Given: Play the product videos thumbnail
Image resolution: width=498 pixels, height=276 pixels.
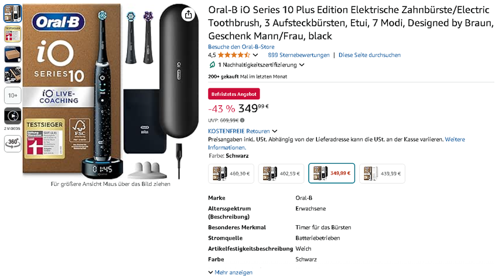Looking at the screenshot, I should pyautogui.click(x=12, y=115).
